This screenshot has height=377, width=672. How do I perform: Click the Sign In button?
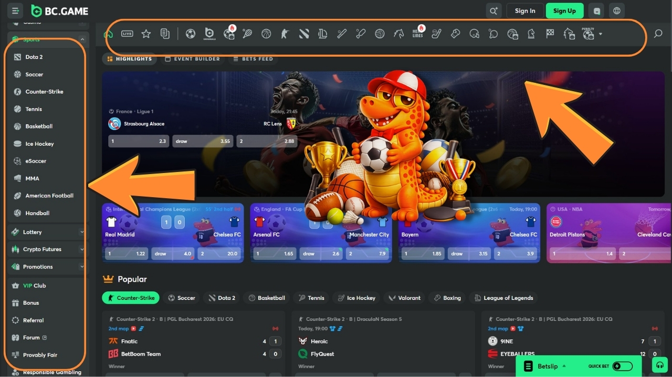click(x=525, y=10)
